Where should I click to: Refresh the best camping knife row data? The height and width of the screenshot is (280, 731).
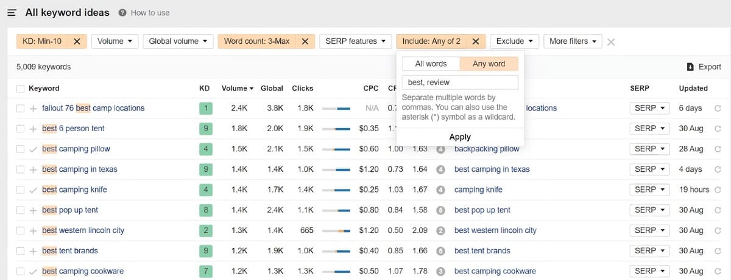click(x=718, y=190)
